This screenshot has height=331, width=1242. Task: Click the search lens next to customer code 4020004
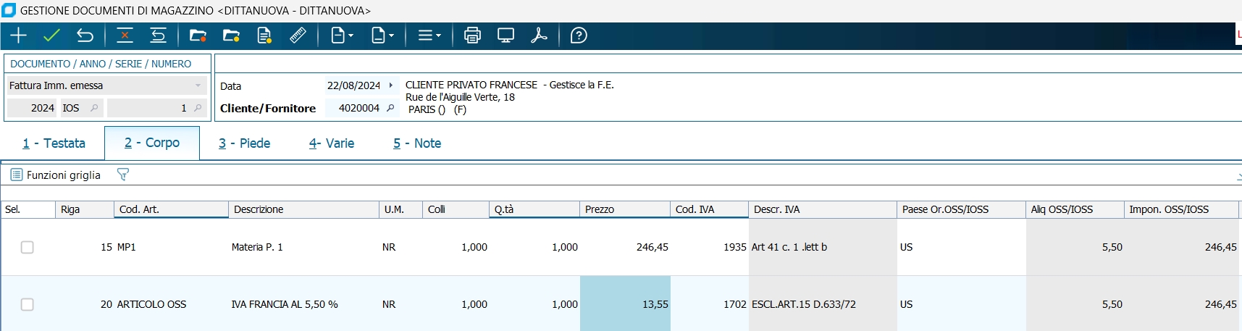[x=390, y=108]
